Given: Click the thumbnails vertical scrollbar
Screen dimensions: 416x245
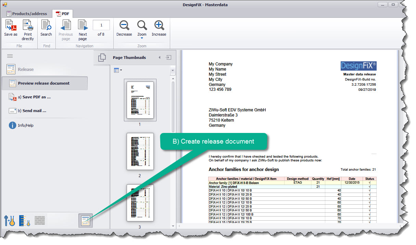Looking at the screenshot, I should coord(173,106).
